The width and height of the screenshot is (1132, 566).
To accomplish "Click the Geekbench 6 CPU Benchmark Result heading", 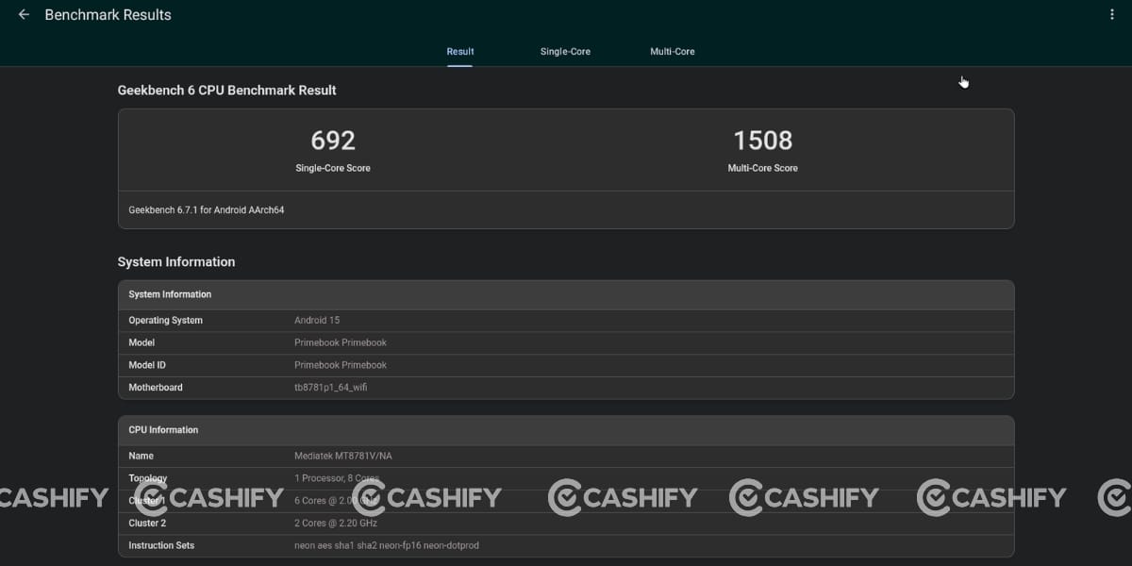I will coord(226,91).
